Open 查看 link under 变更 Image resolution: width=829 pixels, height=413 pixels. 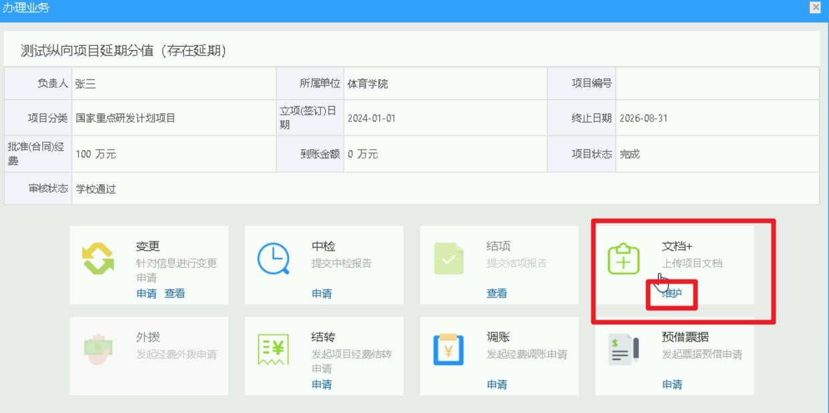175,294
